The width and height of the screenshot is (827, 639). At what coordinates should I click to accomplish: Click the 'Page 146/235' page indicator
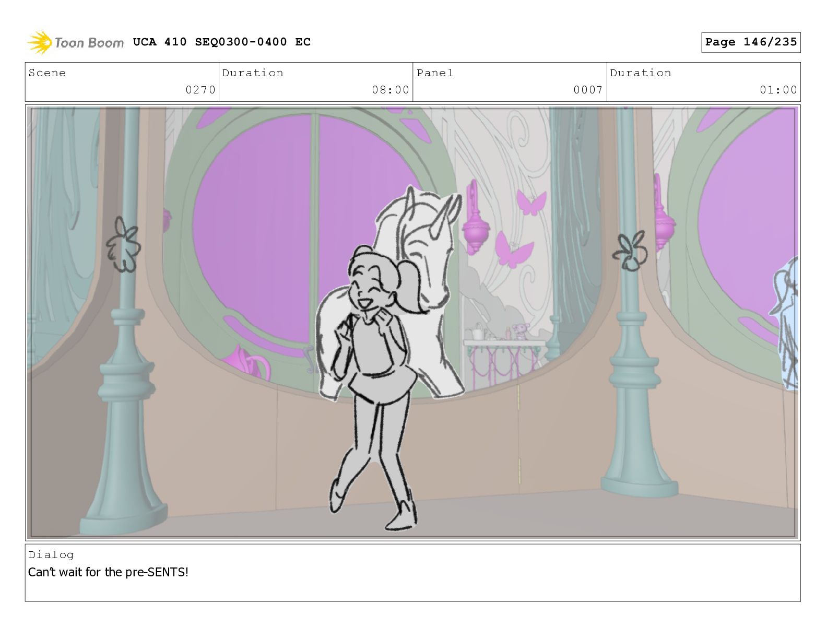click(x=751, y=42)
